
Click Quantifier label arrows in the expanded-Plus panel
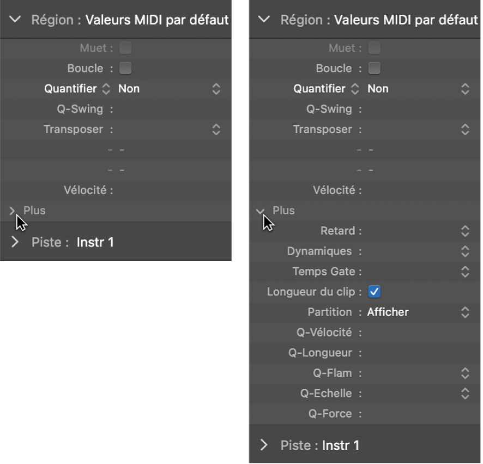click(355, 89)
